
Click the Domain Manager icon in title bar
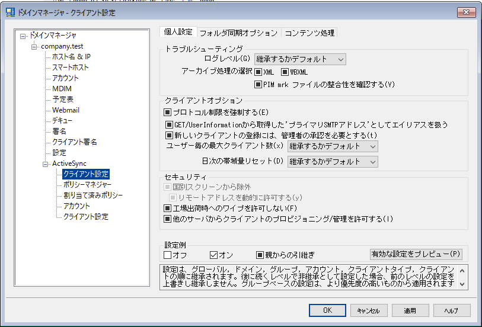[x=9, y=12]
